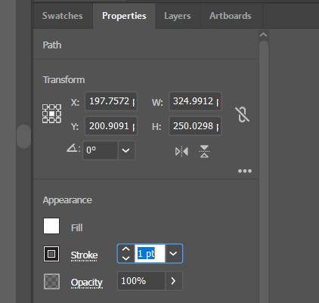
Task: Open the Stroke panel link
Action: 84,255
